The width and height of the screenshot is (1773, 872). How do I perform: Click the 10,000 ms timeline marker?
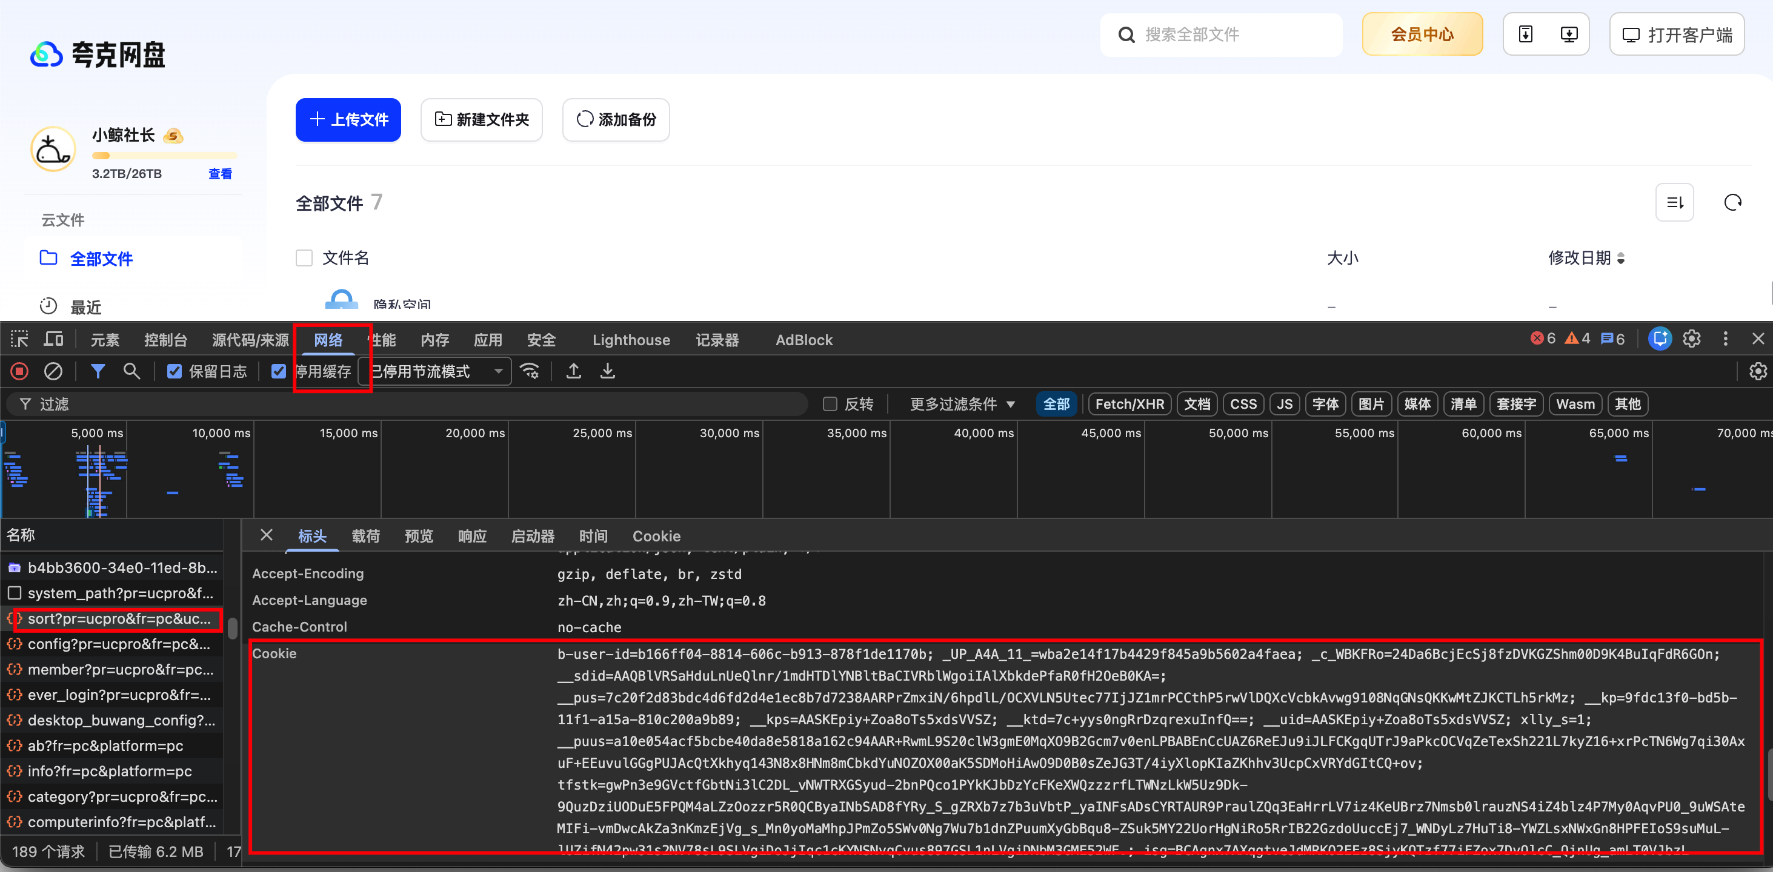221,433
